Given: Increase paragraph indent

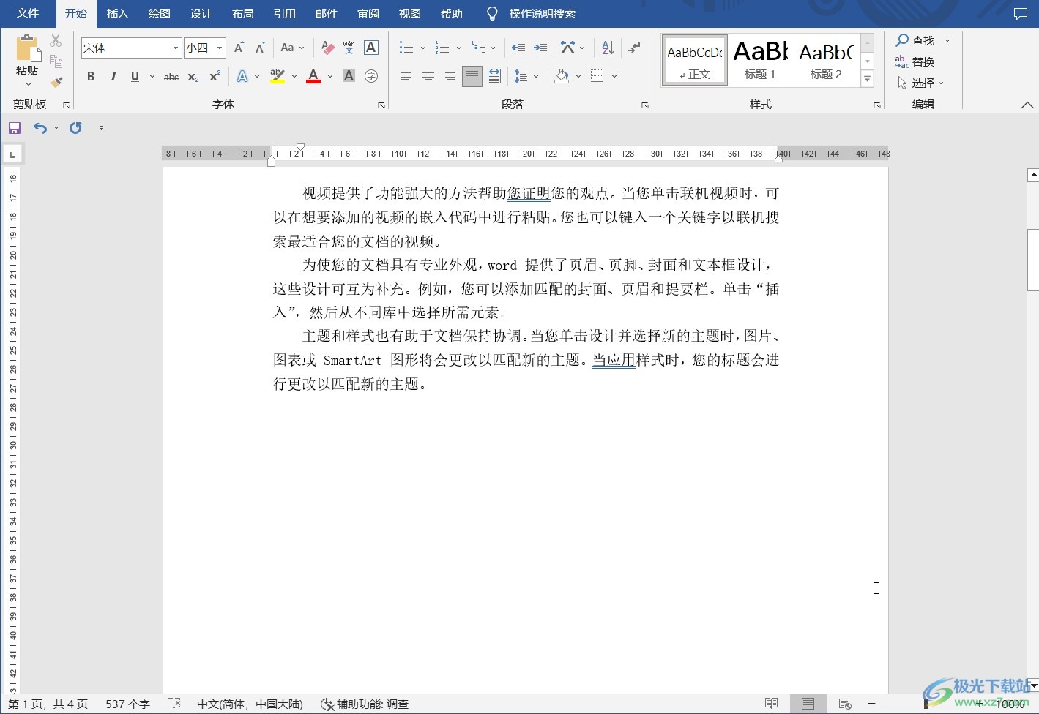Looking at the screenshot, I should point(540,48).
